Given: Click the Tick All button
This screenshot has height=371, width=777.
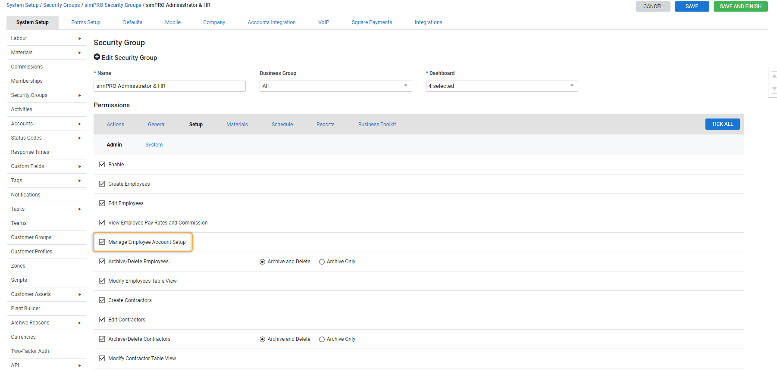Looking at the screenshot, I should click(x=722, y=124).
